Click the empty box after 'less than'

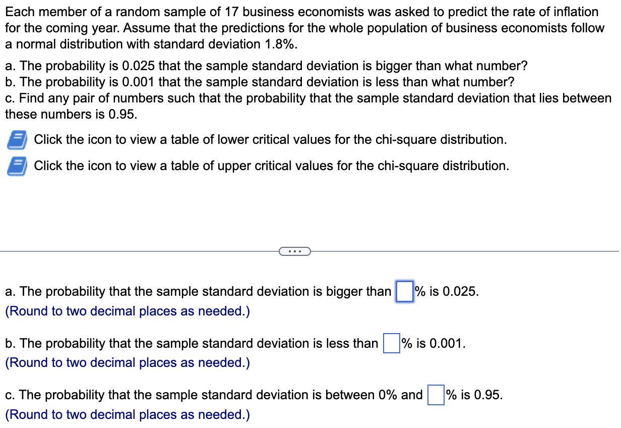pyautogui.click(x=391, y=343)
